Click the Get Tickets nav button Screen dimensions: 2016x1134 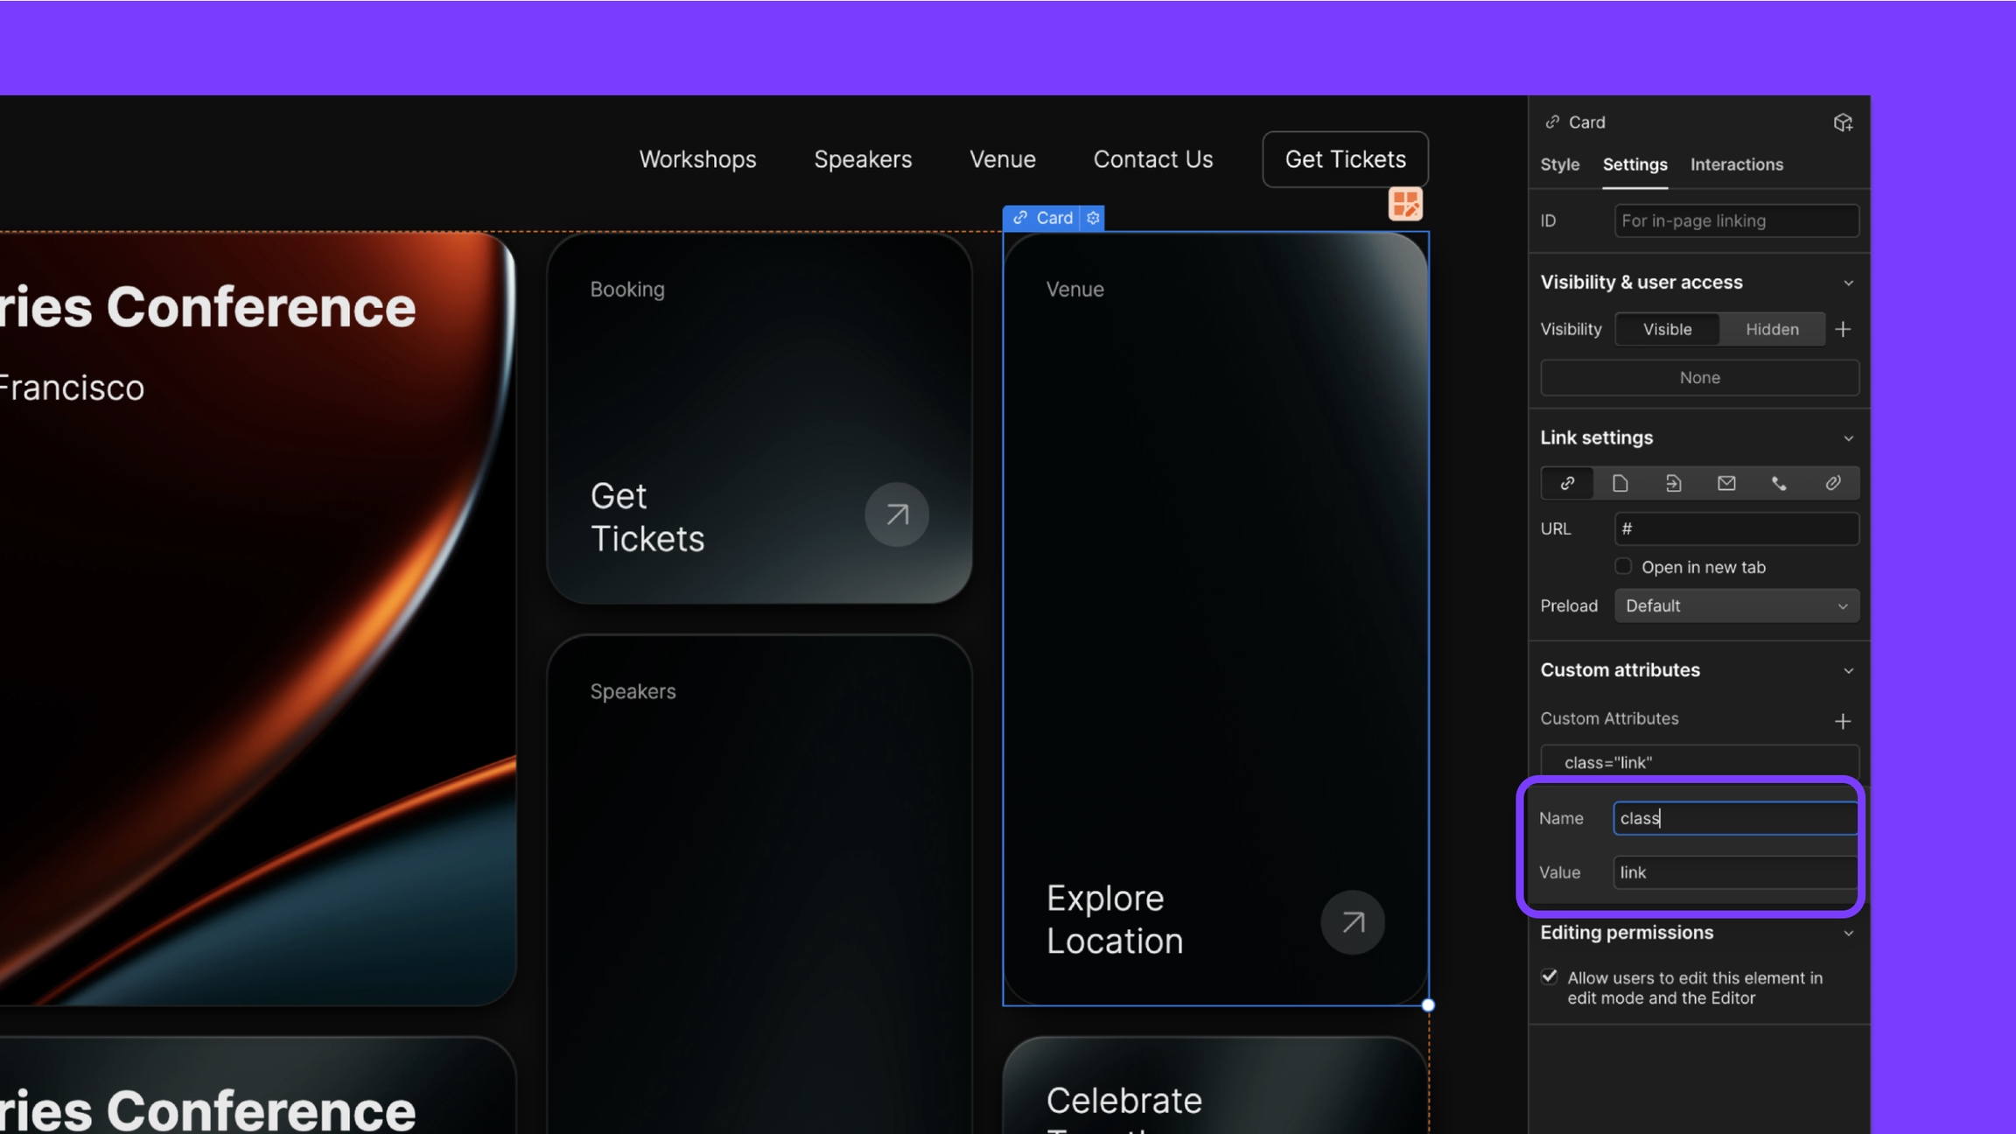(x=1345, y=159)
